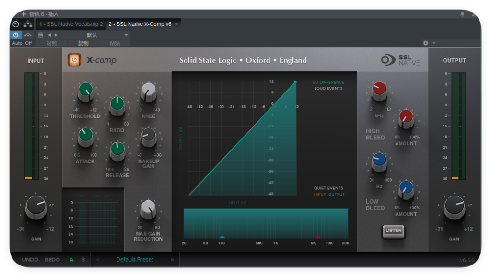Expand the plugin tab list arrow
Viewport: 491px width, 277px height.
pos(176,24)
